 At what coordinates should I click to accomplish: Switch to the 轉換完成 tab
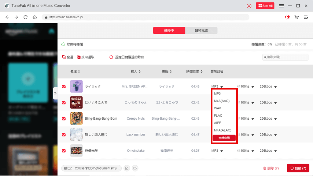pyautogui.click(x=201, y=30)
